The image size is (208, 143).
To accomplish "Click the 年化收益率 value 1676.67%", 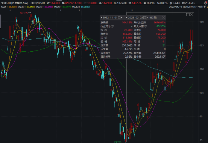I will click(159, 23).
